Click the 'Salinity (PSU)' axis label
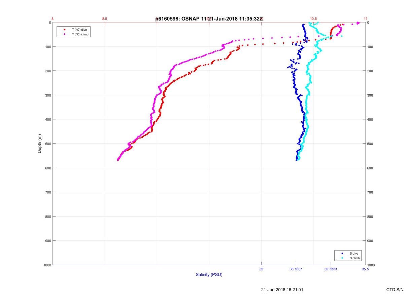This screenshot has height=298, width=404. 209,275
